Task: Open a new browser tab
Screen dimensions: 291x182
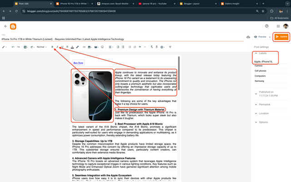Action: [x=263, y=4]
